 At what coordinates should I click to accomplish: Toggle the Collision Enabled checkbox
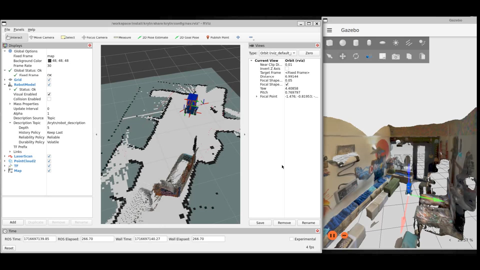pyautogui.click(x=49, y=99)
